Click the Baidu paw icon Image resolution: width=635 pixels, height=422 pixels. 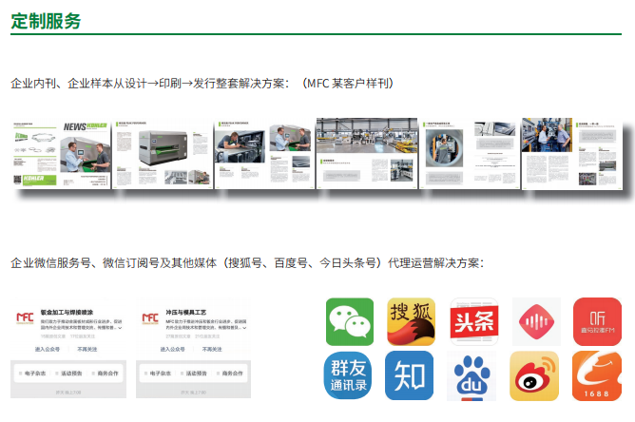click(473, 376)
